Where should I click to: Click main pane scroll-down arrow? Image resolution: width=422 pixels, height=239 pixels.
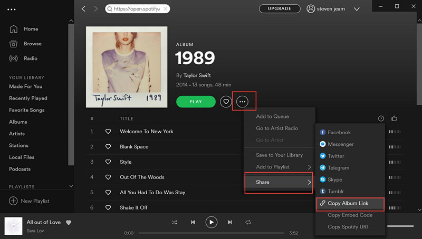click(x=419, y=210)
